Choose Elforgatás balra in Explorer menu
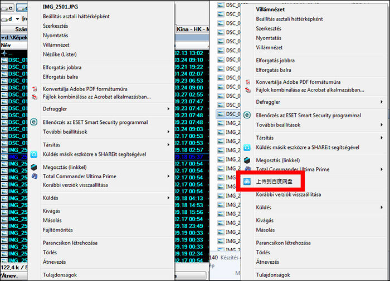The height and width of the screenshot is (281, 390). [274, 70]
